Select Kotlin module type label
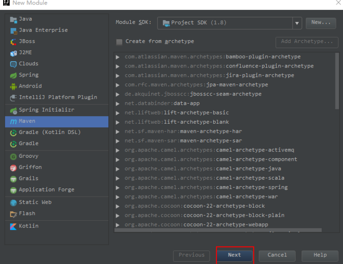The image size is (343, 264). pos(29,226)
